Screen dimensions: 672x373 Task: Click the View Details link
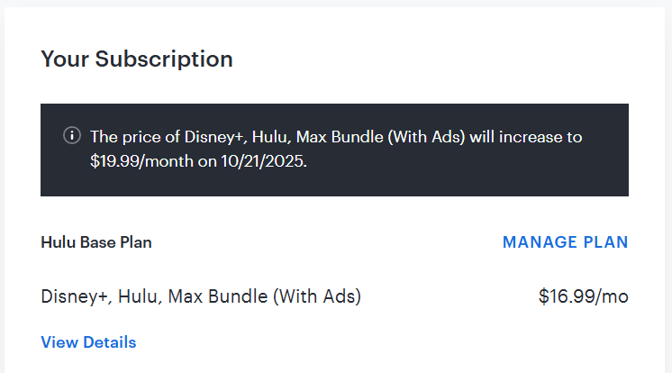click(88, 342)
